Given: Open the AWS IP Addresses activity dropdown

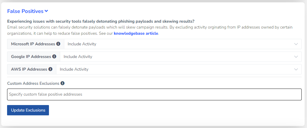Looking at the screenshot, I should click(179, 69).
